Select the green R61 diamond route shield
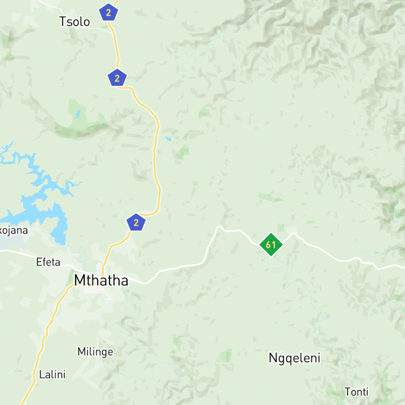 click(271, 245)
